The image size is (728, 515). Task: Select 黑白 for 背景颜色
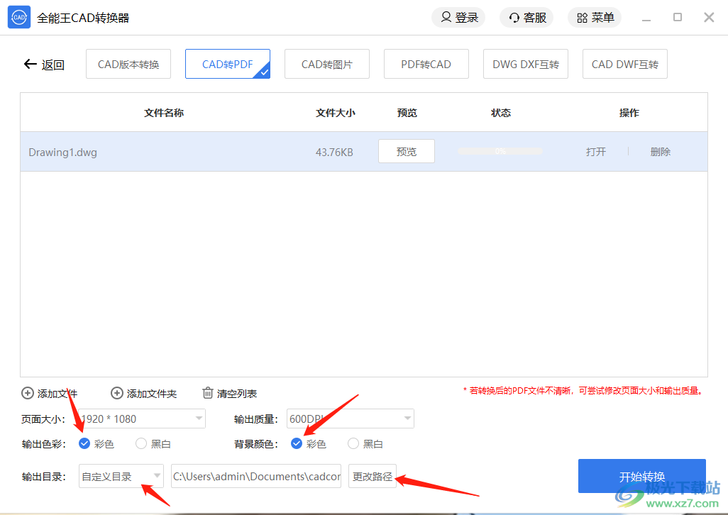(353, 443)
